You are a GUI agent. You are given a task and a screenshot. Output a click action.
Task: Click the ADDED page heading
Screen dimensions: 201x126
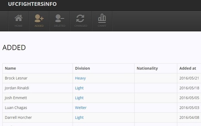(x=14, y=47)
